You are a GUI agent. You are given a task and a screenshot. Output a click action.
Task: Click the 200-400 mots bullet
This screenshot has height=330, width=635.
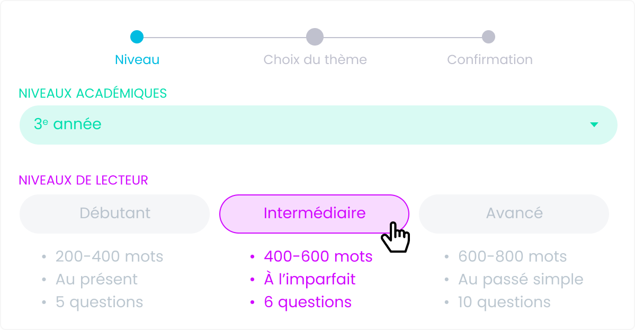tap(109, 257)
